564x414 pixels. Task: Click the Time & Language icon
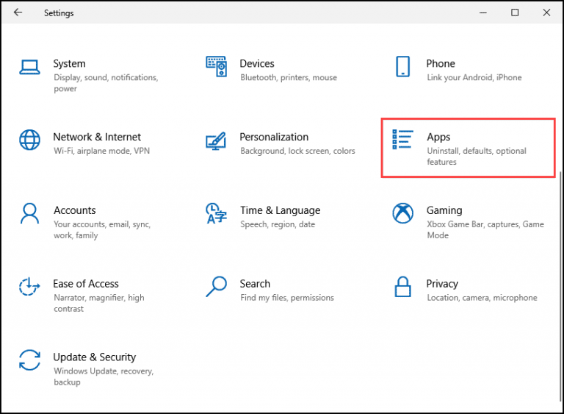(x=216, y=213)
